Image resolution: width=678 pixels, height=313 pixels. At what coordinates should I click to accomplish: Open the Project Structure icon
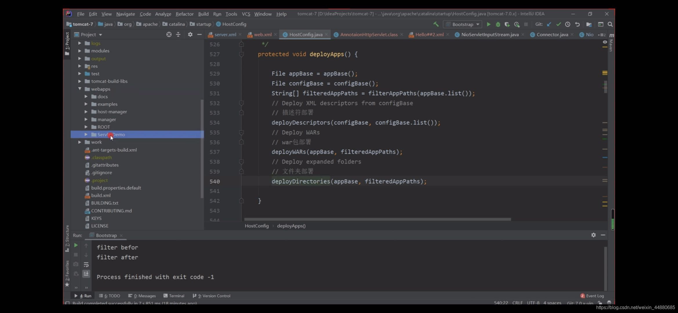589,24
